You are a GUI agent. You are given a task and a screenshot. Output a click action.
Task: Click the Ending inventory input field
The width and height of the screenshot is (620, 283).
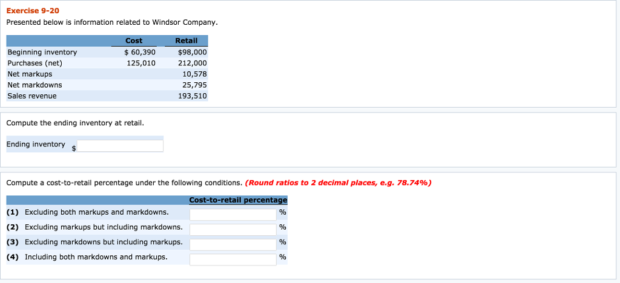click(x=120, y=146)
